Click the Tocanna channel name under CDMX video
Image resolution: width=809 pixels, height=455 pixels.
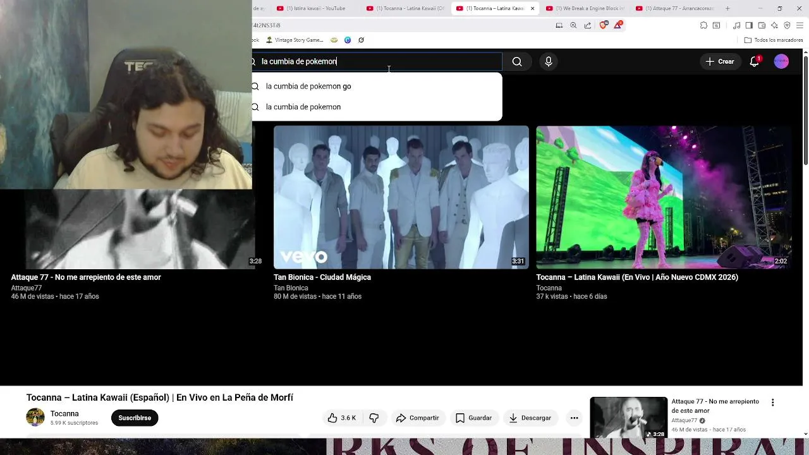pos(549,288)
